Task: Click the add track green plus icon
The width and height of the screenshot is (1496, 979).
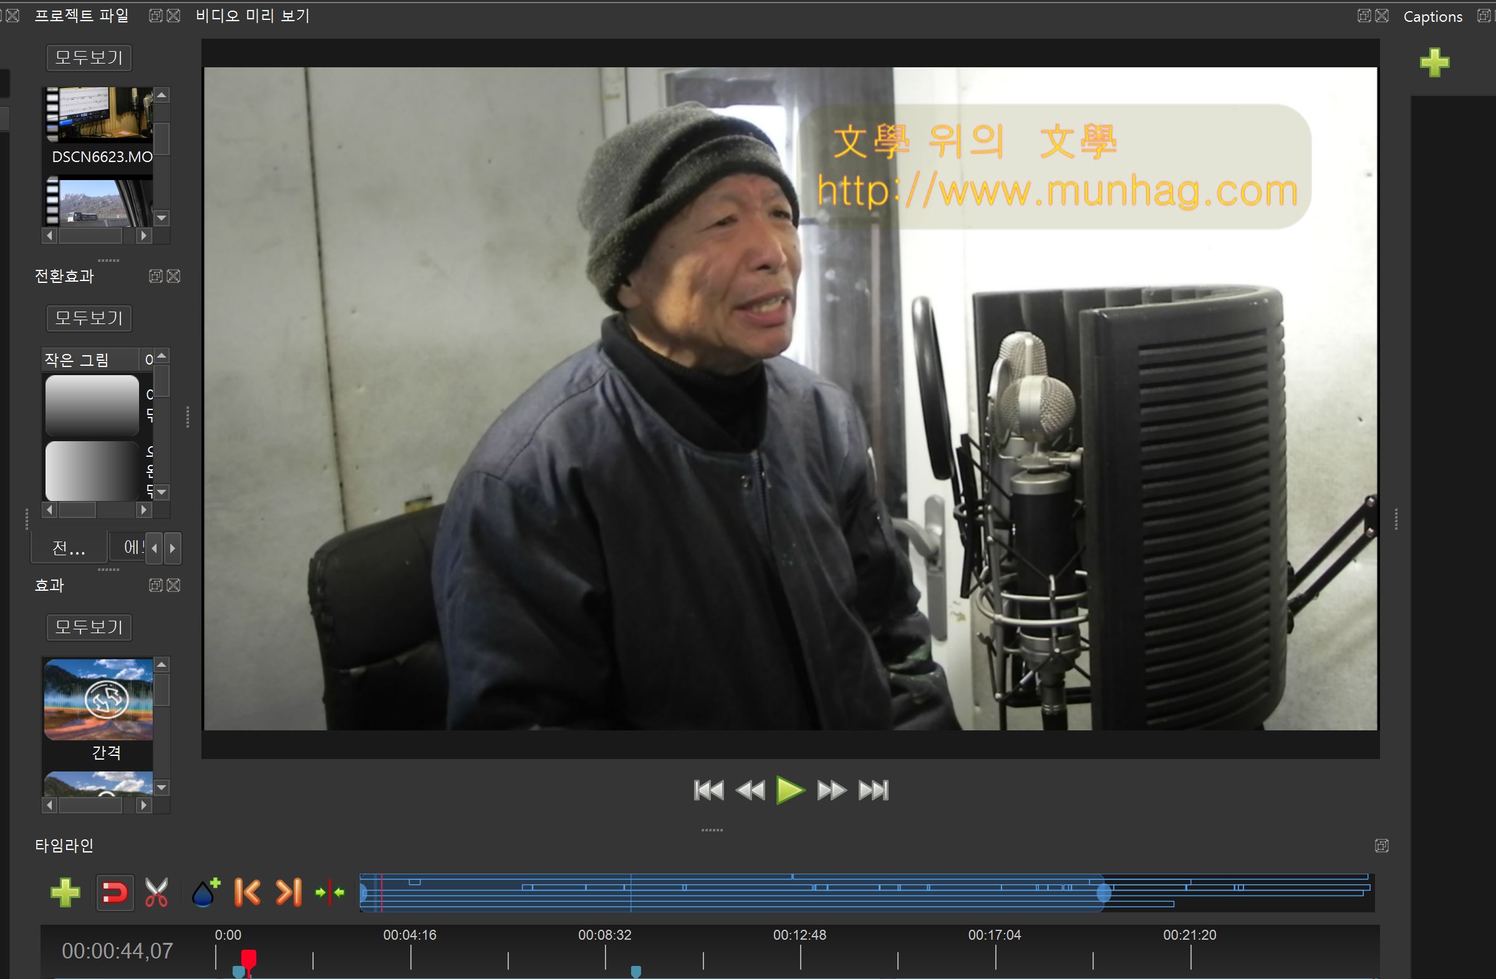Action: pyautogui.click(x=65, y=892)
